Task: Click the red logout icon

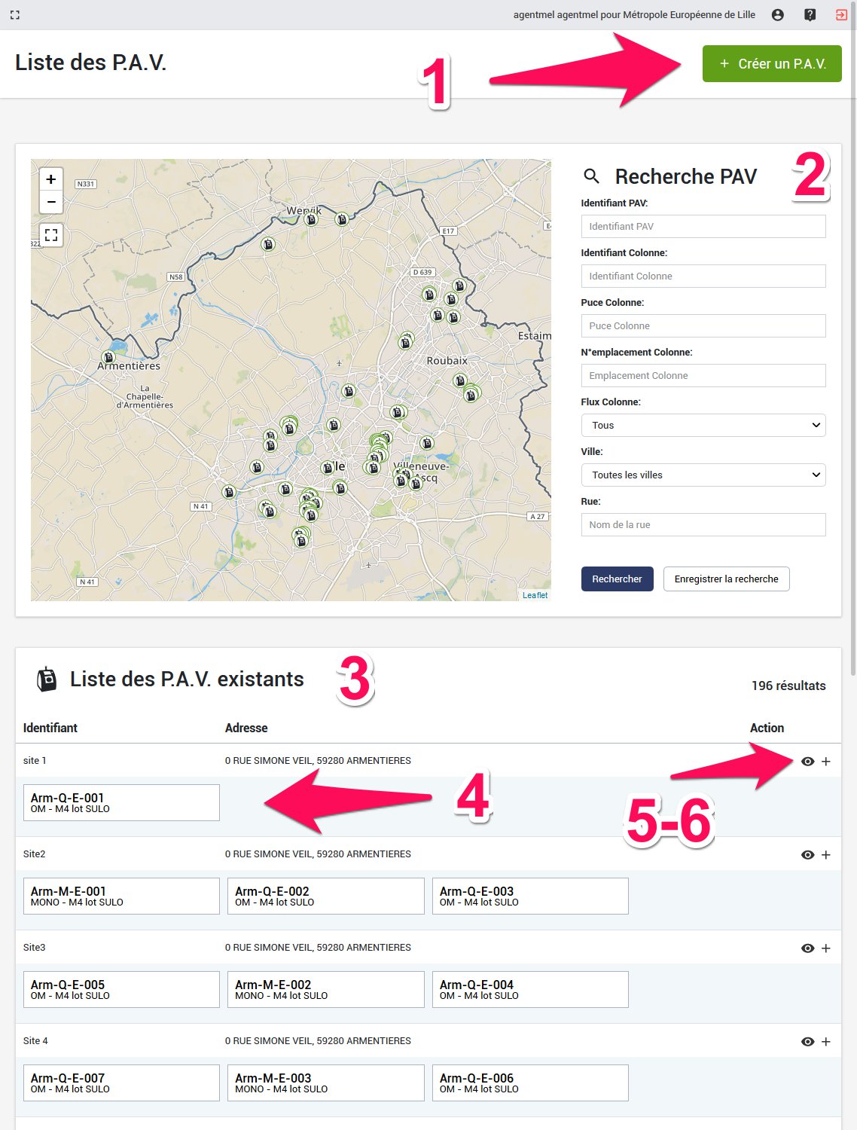Action: [843, 14]
